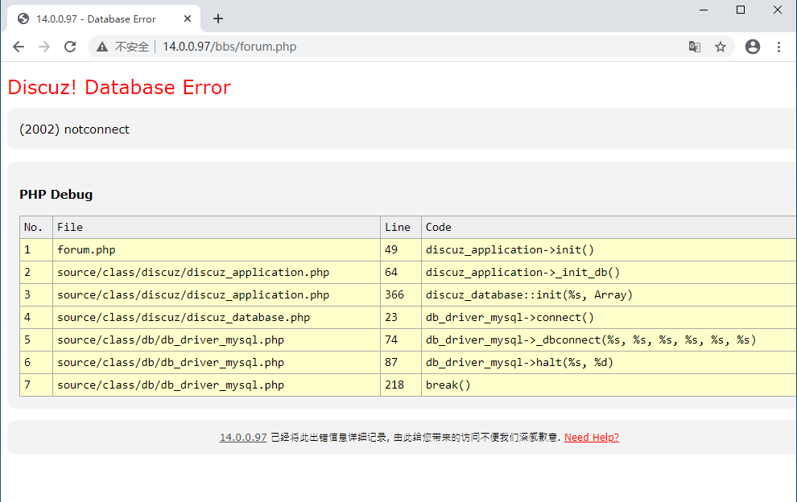Open the Need Help? link
Image resolution: width=797 pixels, height=502 pixels.
tap(592, 437)
